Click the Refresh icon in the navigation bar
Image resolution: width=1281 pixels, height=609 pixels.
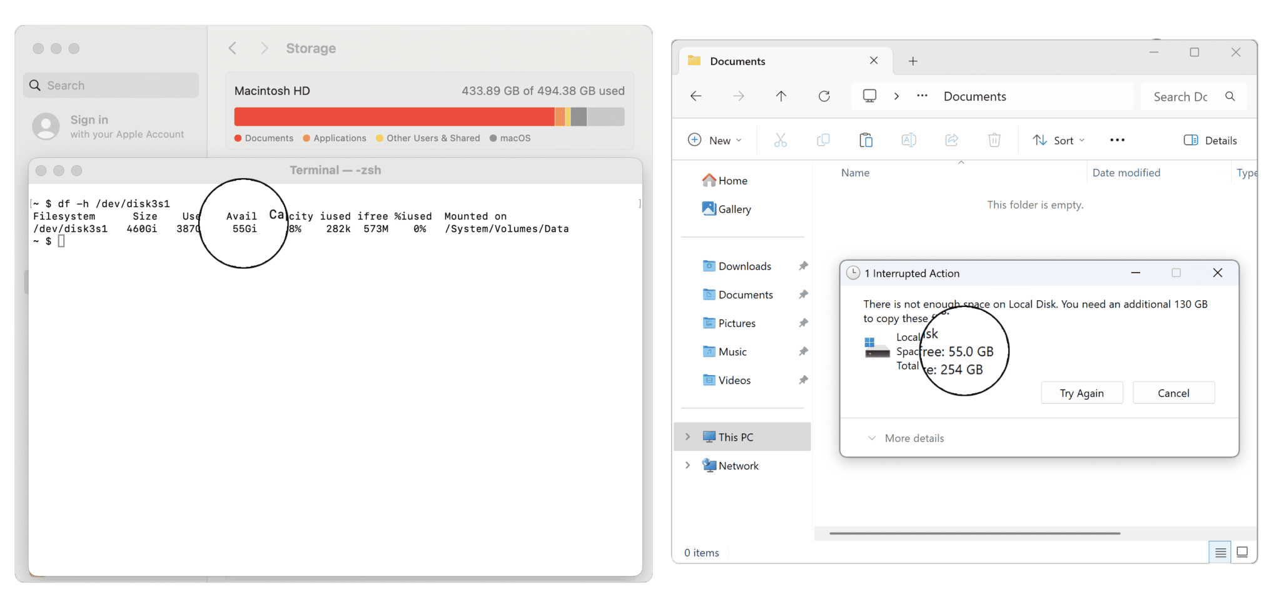824,96
